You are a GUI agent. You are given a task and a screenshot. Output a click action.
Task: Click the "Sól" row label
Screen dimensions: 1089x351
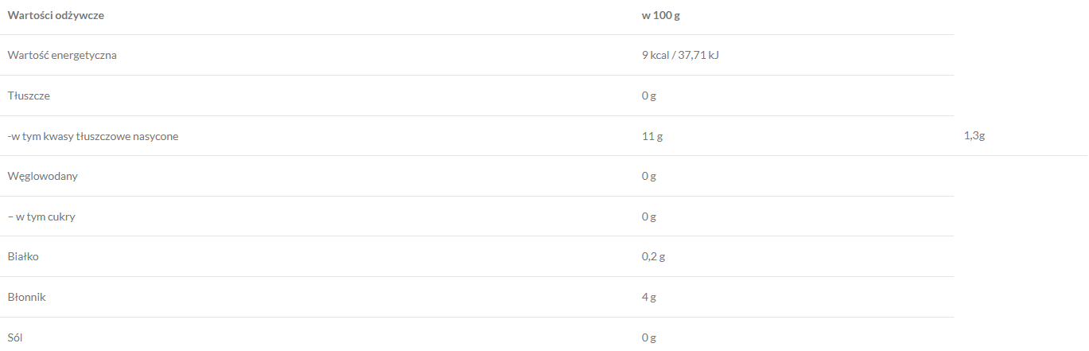(x=16, y=337)
